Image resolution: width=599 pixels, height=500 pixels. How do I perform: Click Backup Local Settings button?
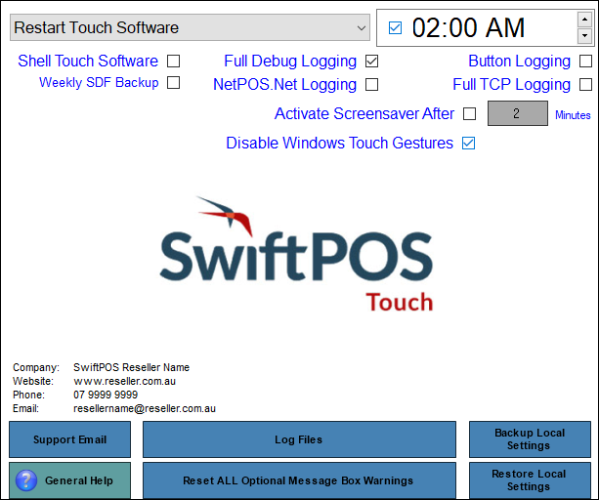(x=529, y=439)
